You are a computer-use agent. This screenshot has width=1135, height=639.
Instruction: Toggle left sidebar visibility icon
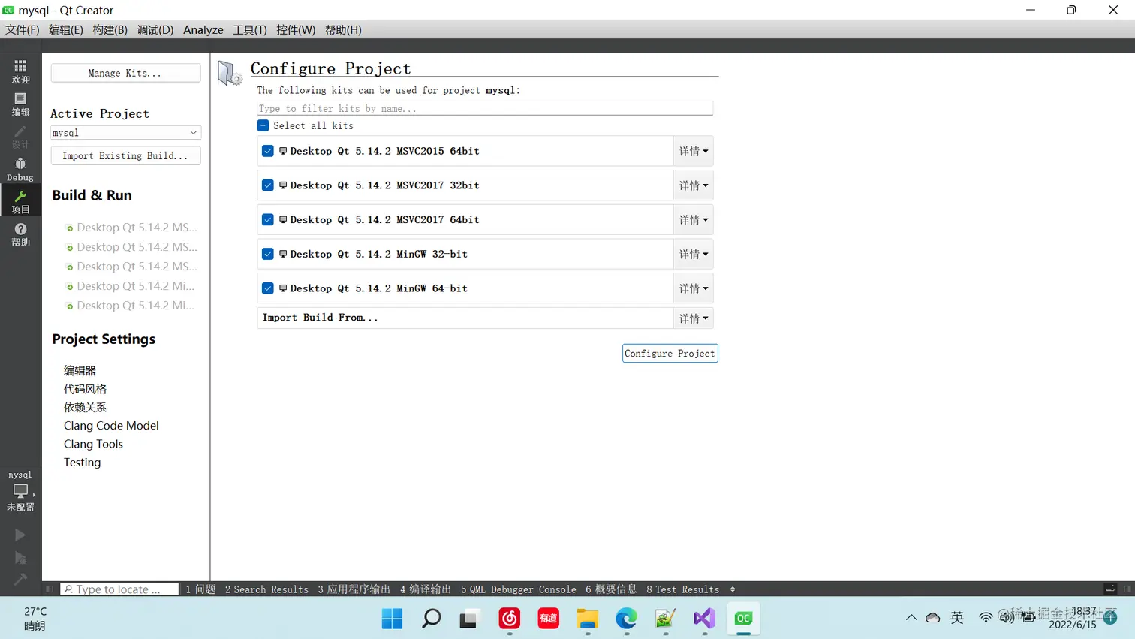(x=50, y=589)
